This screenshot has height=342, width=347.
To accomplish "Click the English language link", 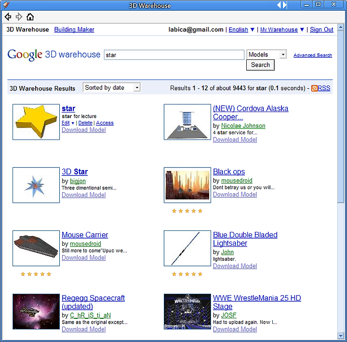I will coord(239,29).
